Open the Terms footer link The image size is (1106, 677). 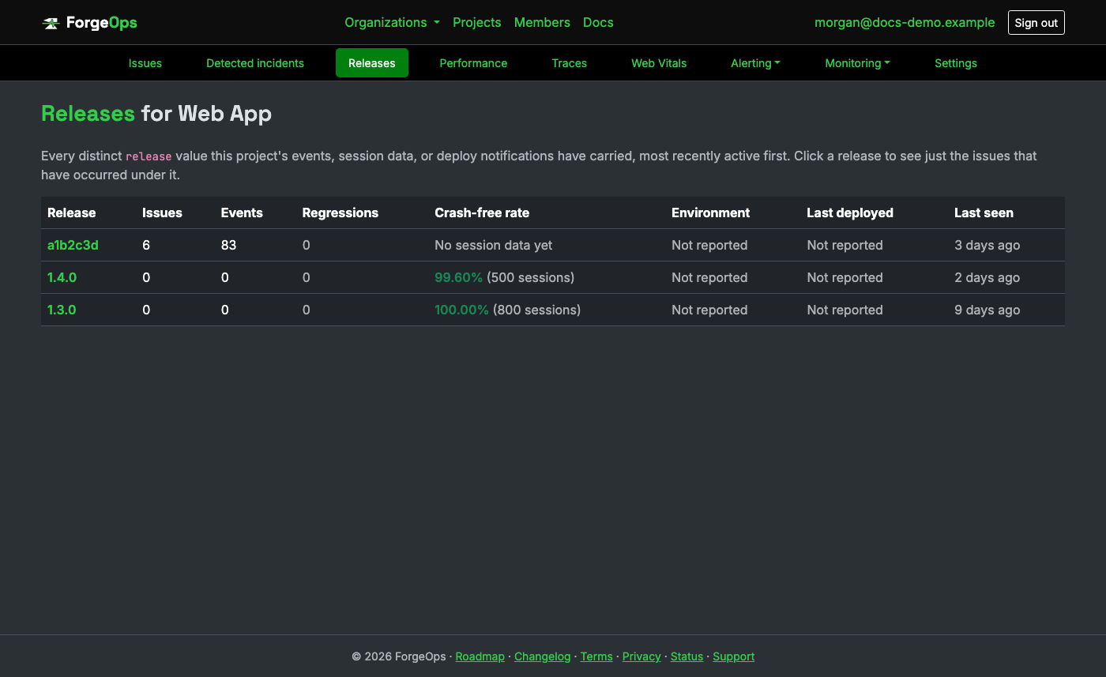596,656
